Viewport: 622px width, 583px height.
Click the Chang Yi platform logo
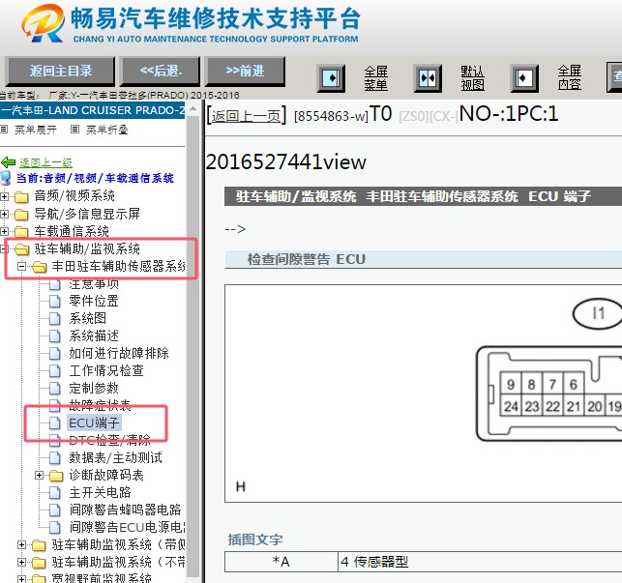click(x=43, y=24)
